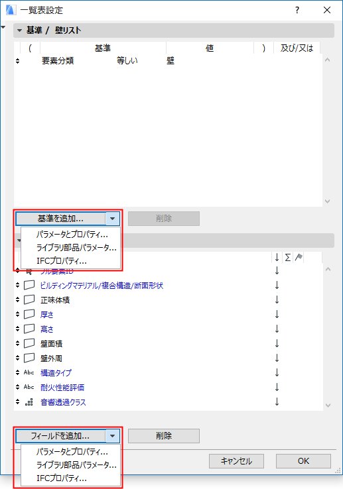Choose IFCプロパティ... under 基準を追加

(x=62, y=260)
